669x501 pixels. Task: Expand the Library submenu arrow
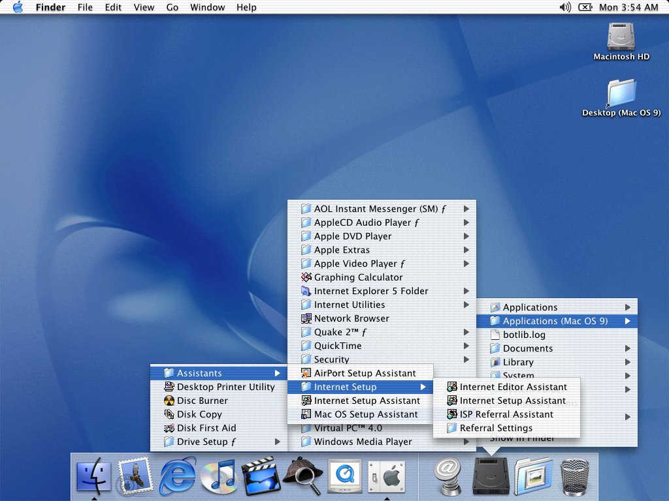[628, 362]
